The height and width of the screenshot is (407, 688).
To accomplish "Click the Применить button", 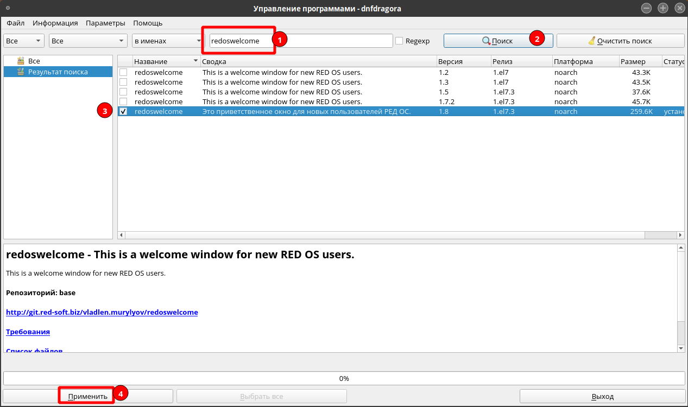I will [88, 396].
